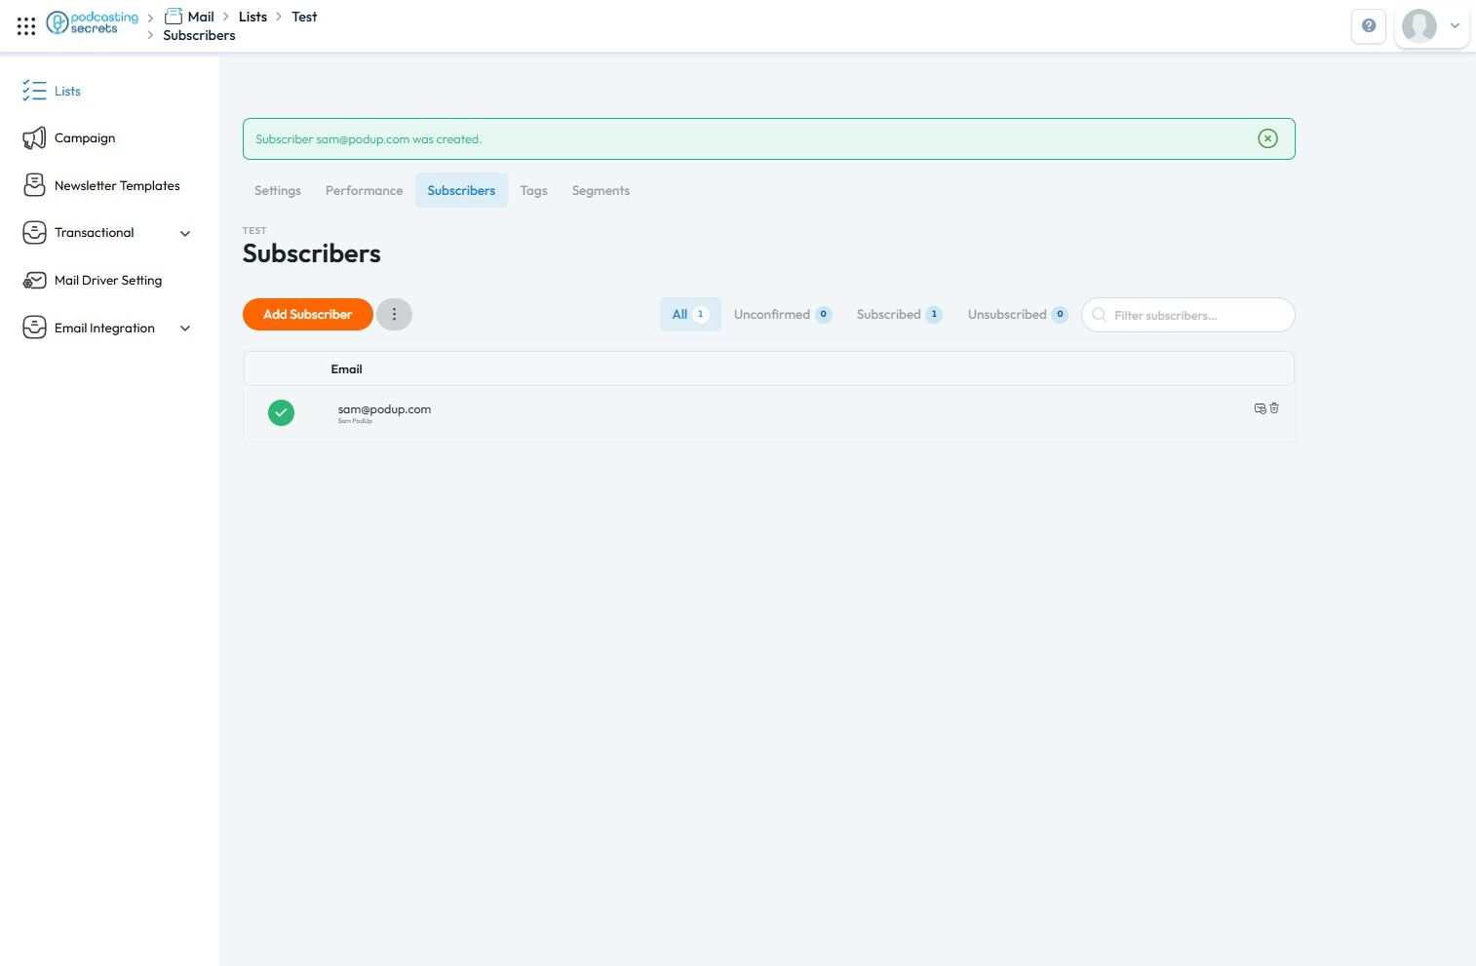Open the help question mark icon

[x=1369, y=26]
